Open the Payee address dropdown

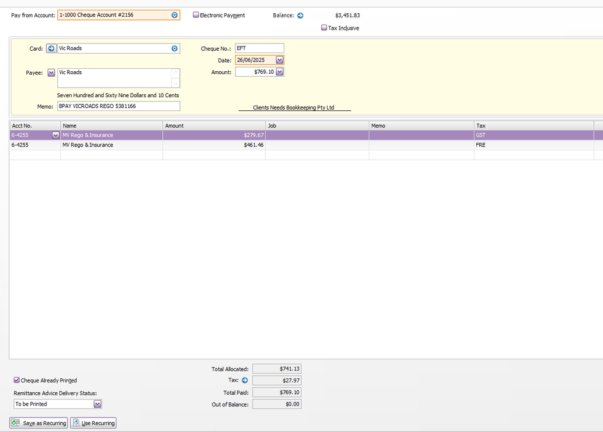(51, 72)
